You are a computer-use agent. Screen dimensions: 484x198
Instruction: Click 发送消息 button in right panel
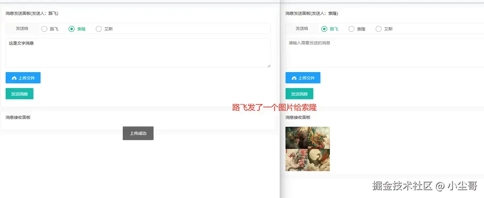[x=299, y=94]
